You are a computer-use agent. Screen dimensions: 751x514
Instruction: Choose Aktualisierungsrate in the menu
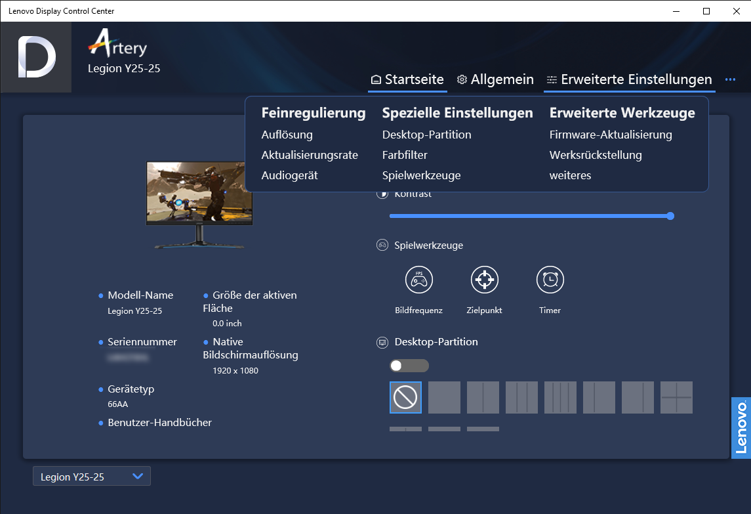[x=310, y=156]
